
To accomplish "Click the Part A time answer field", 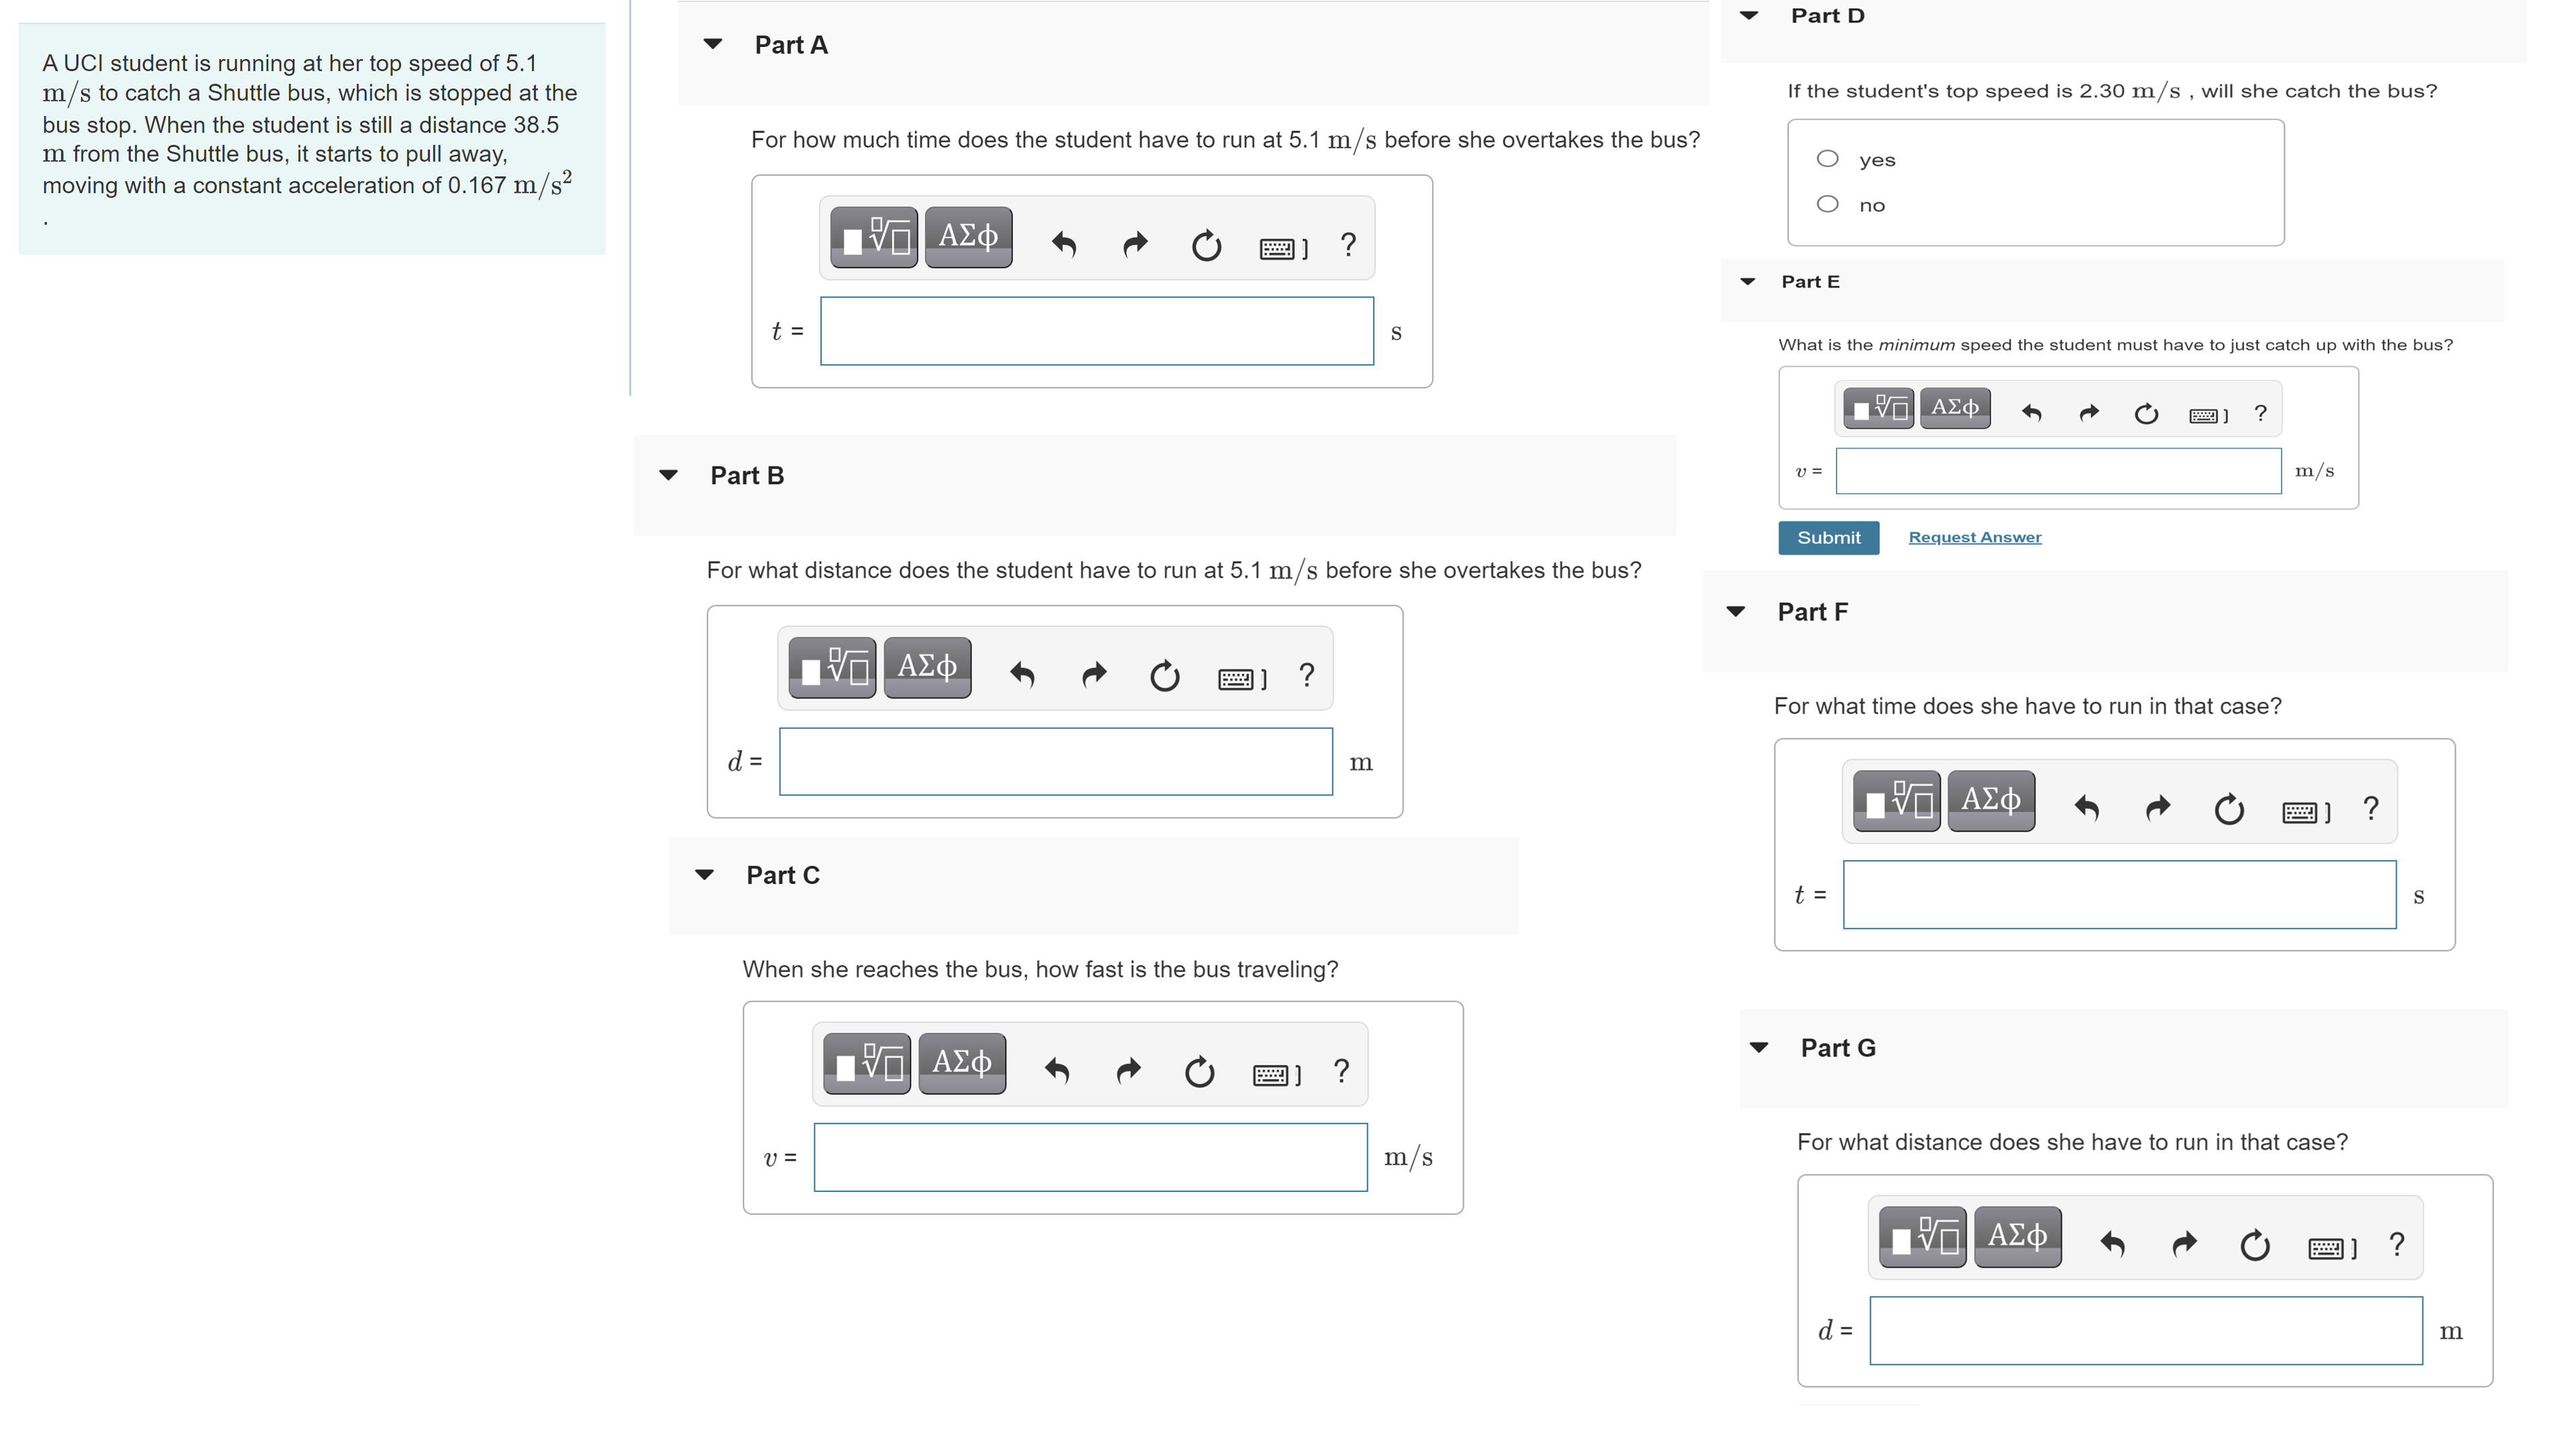I will [1096, 331].
